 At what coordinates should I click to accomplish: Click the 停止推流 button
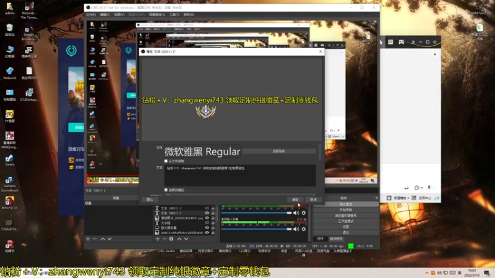(x=346, y=204)
